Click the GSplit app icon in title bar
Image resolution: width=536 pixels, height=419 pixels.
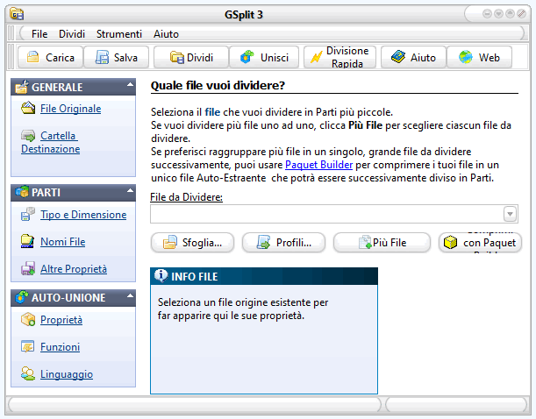(x=17, y=14)
